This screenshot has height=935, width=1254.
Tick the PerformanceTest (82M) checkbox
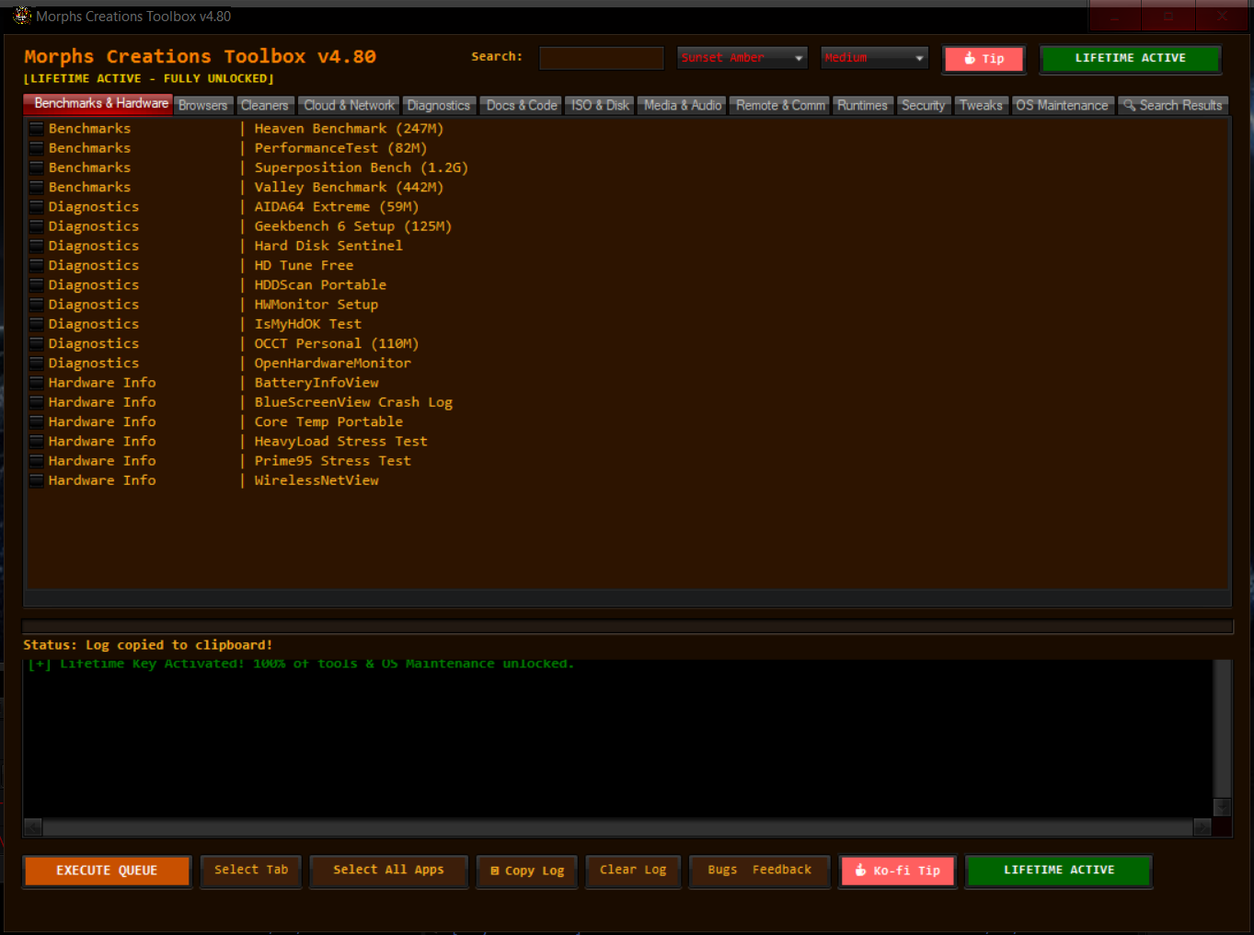coord(37,148)
